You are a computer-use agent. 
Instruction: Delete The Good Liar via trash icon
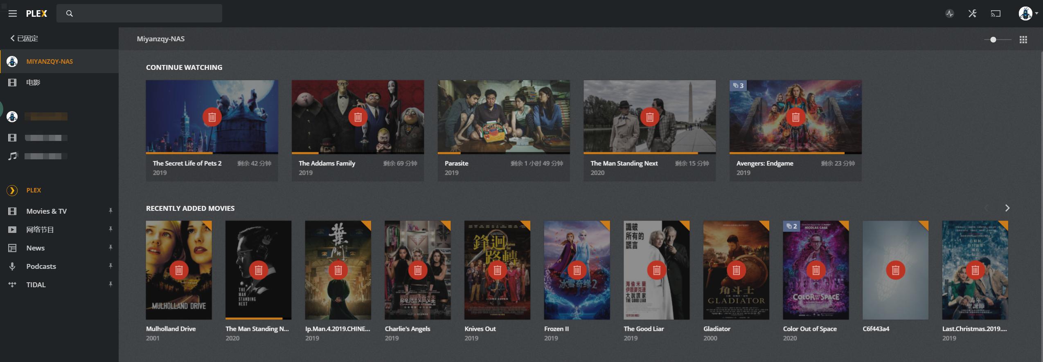click(657, 270)
